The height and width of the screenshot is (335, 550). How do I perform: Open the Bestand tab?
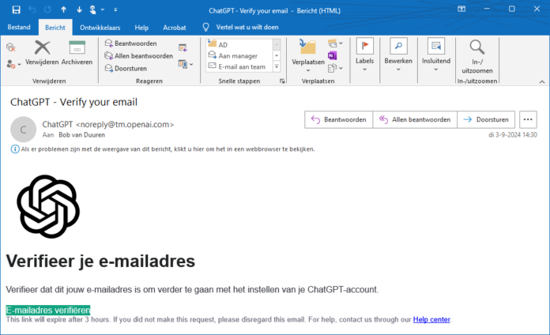(x=19, y=27)
